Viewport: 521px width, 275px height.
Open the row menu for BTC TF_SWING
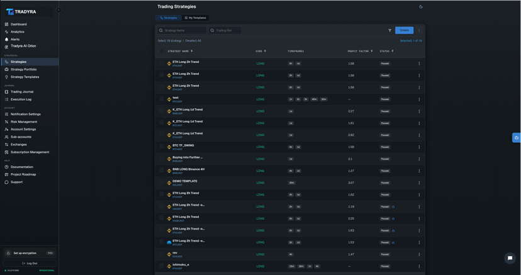click(x=419, y=147)
